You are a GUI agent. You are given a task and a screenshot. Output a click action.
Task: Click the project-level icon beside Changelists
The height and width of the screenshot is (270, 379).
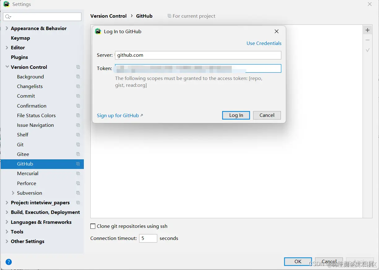(x=78, y=86)
